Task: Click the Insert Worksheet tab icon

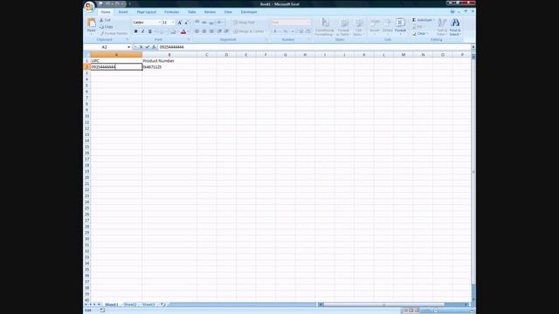Action: coord(163,304)
